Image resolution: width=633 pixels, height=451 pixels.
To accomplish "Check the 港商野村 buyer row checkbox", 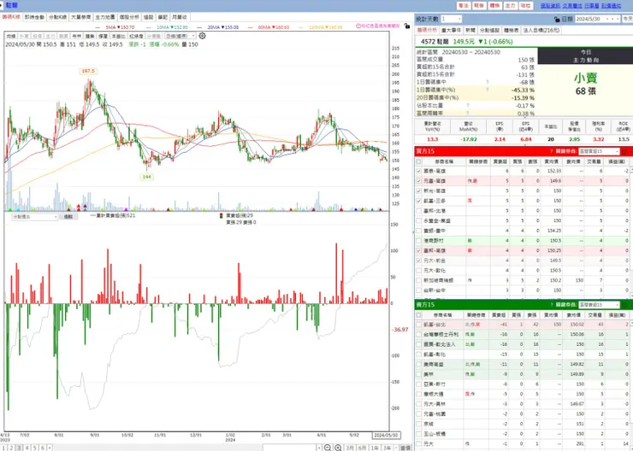I will pos(418,241).
